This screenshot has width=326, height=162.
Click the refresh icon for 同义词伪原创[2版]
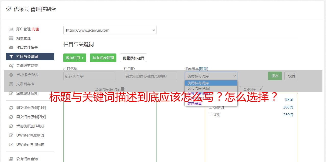click(x=11, y=117)
